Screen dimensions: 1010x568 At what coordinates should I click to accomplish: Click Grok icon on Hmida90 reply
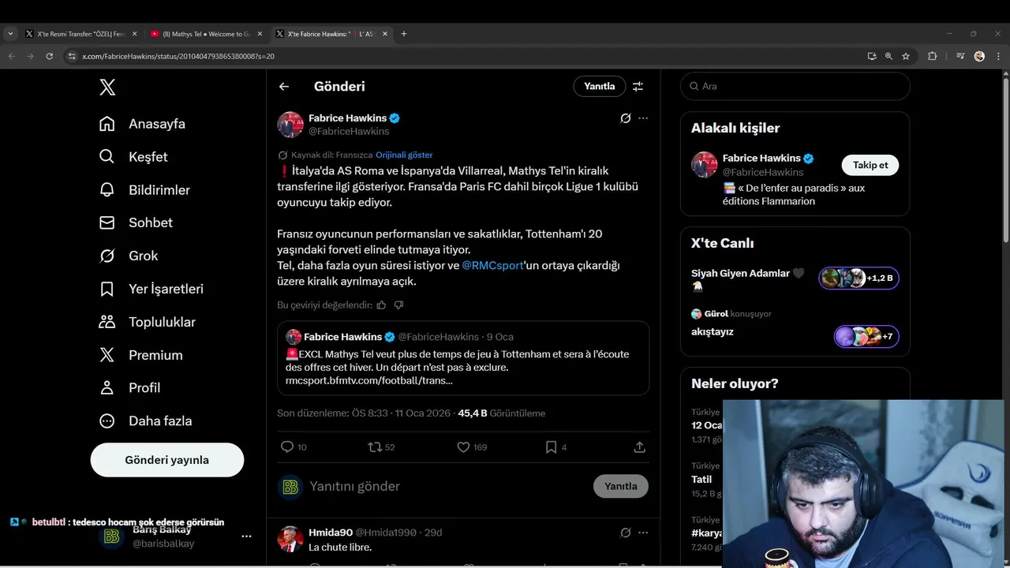[x=625, y=532]
